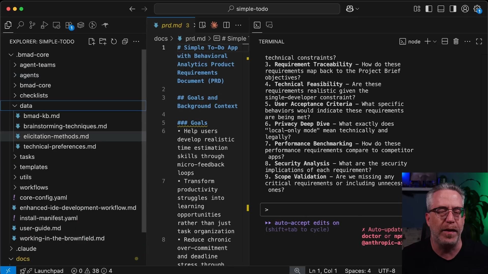Click the Spaces: 4 indentation setting
The height and width of the screenshot is (274, 488).
pos(358,271)
